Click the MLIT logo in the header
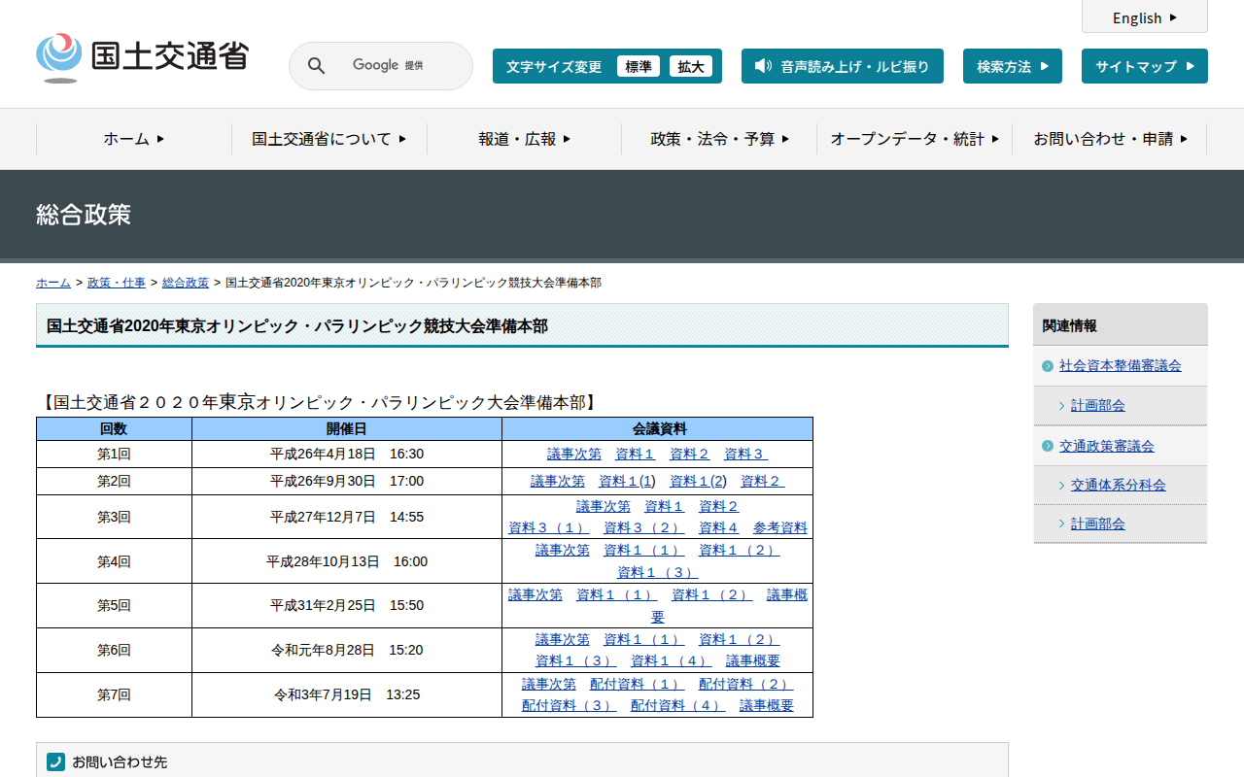Screen dimensions: 1244x777 click(142, 57)
